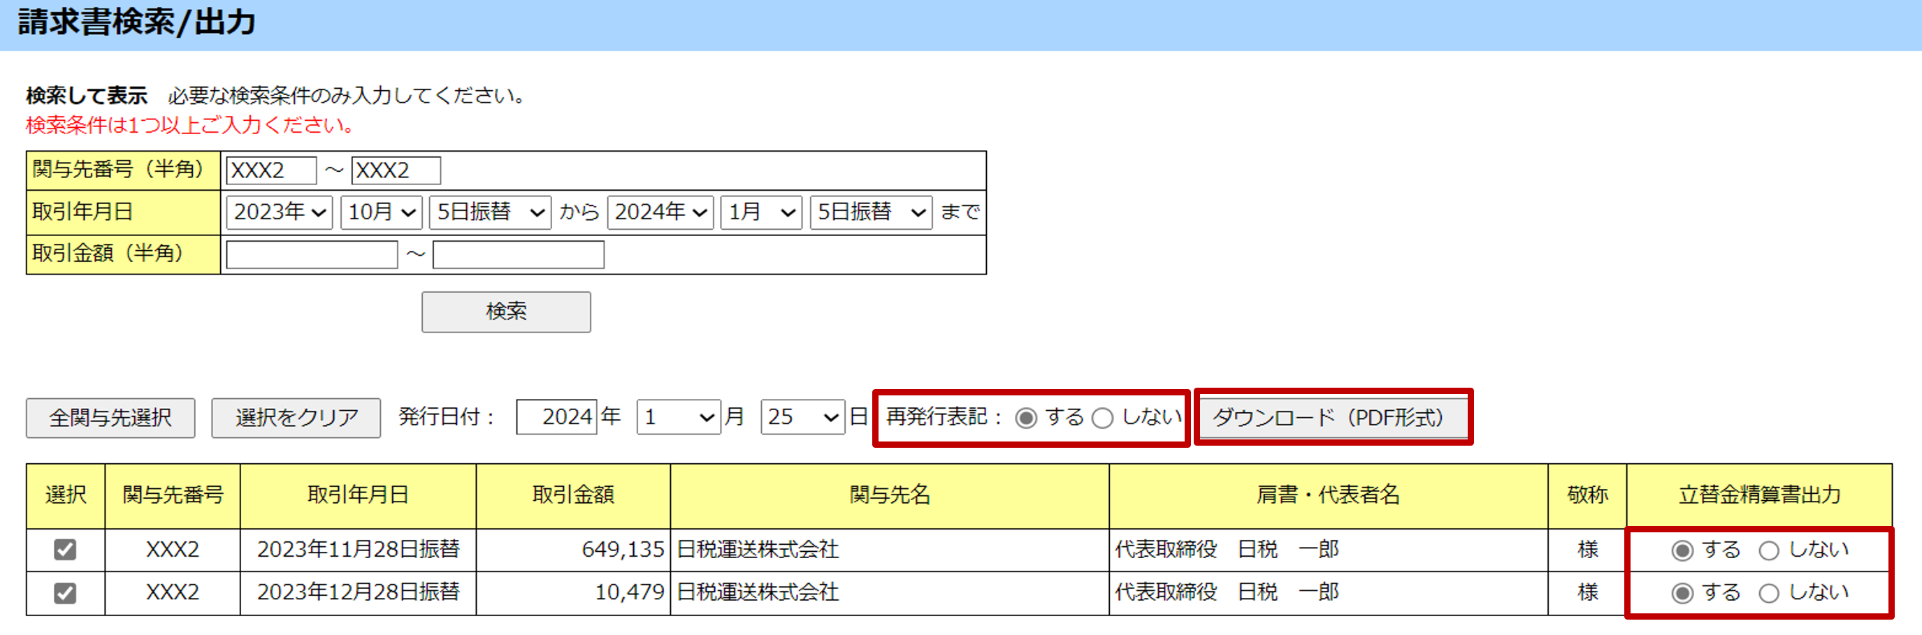This screenshot has width=1922, height=635.
Task: Click the 発行日付 year field showing 2024
Action: tap(556, 417)
